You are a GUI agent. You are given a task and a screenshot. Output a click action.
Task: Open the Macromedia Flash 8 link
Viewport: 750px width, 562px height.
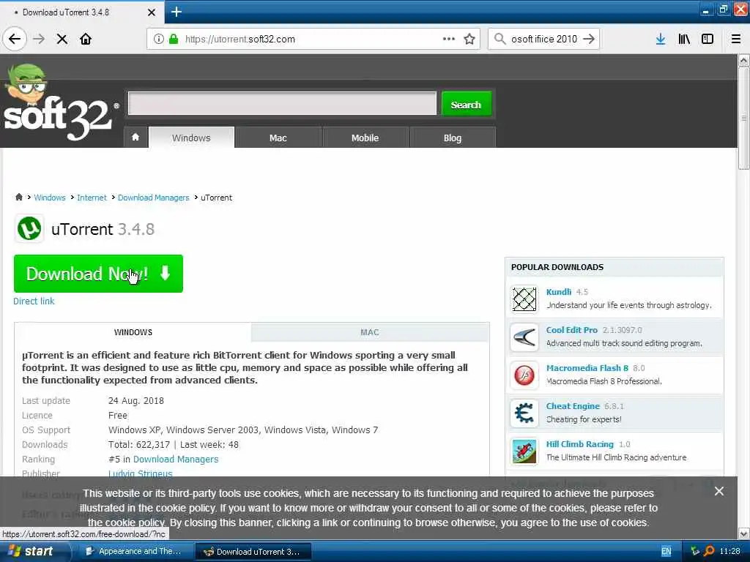[587, 368]
